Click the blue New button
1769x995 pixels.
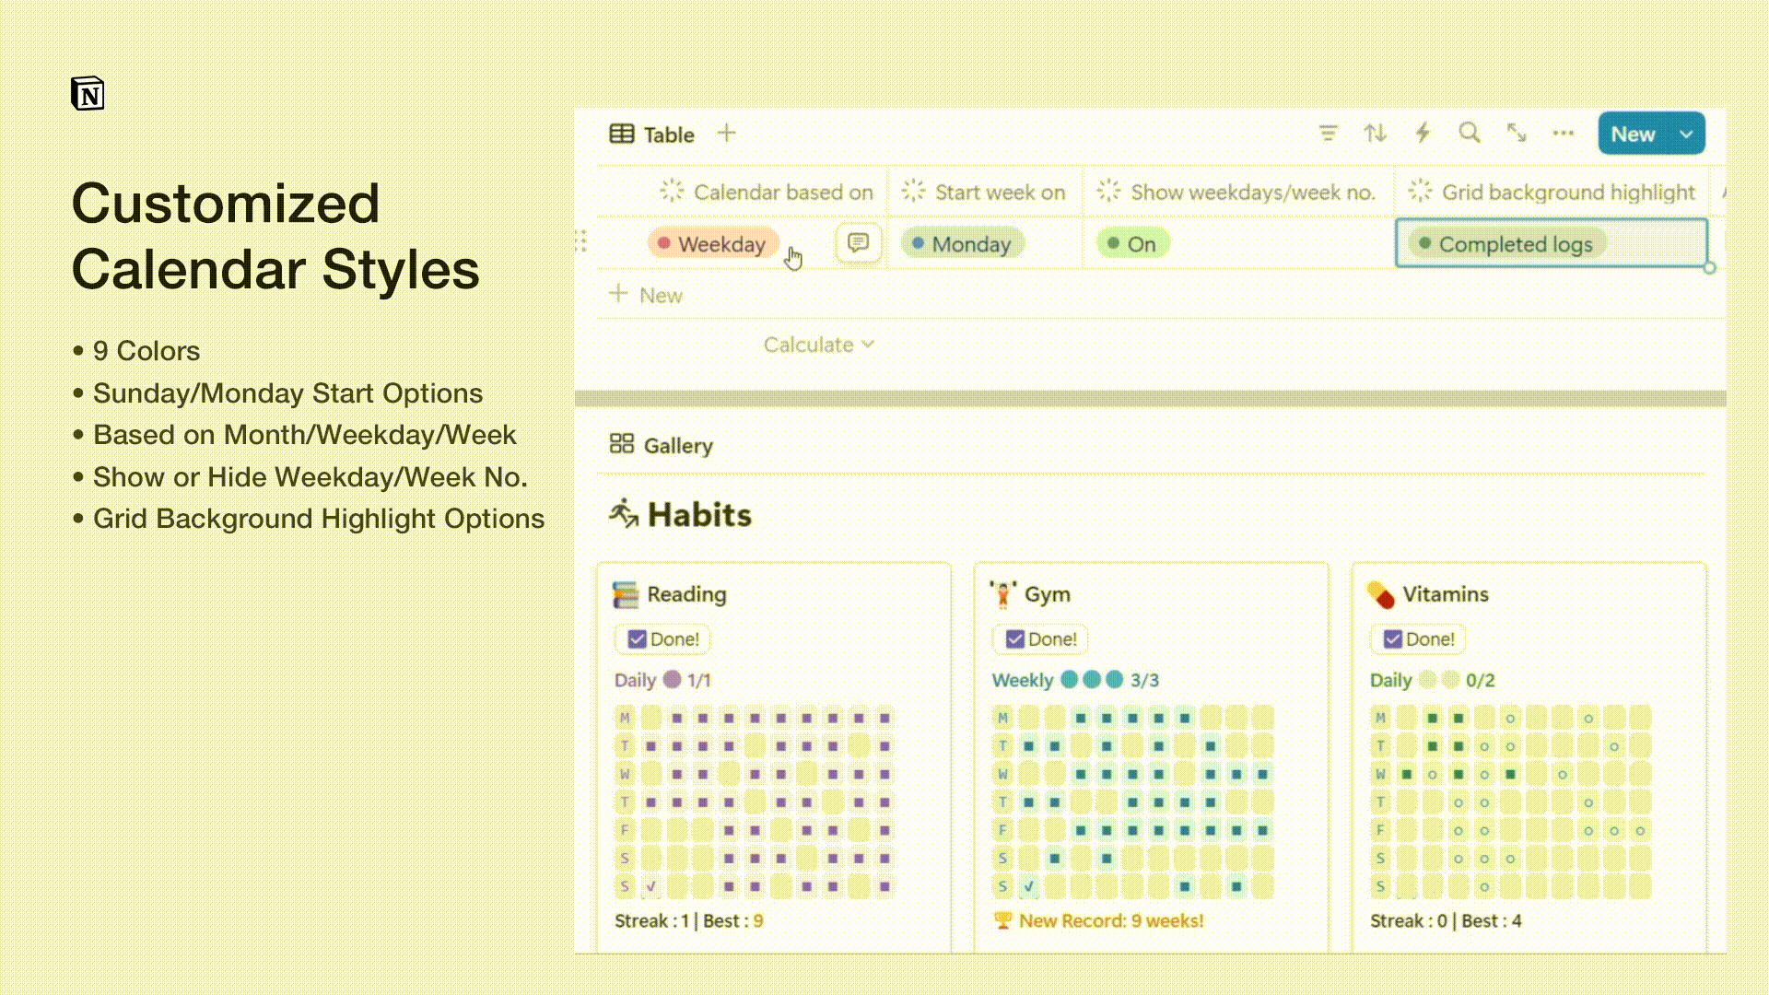1633,135
